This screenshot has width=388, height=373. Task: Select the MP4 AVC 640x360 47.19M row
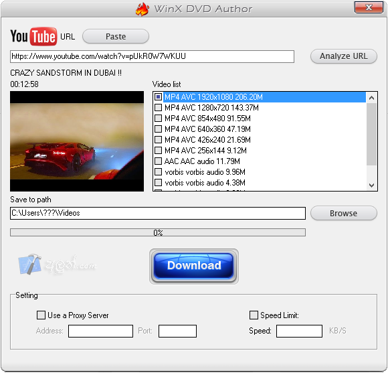tap(260, 129)
